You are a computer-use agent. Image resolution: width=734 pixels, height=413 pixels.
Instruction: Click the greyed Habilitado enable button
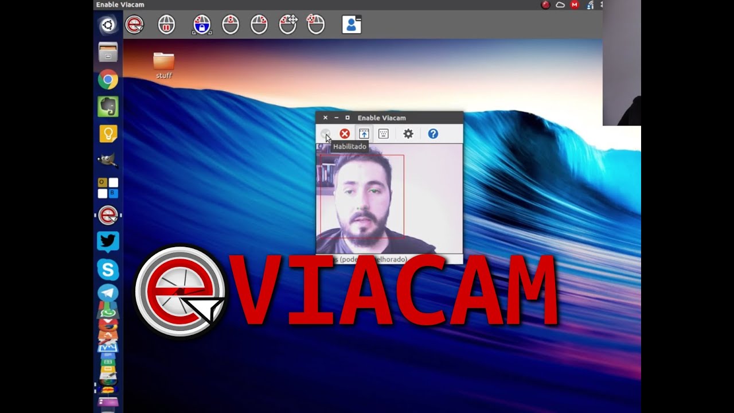pos(325,134)
